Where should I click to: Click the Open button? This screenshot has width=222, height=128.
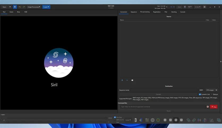(x=4, y=7)
